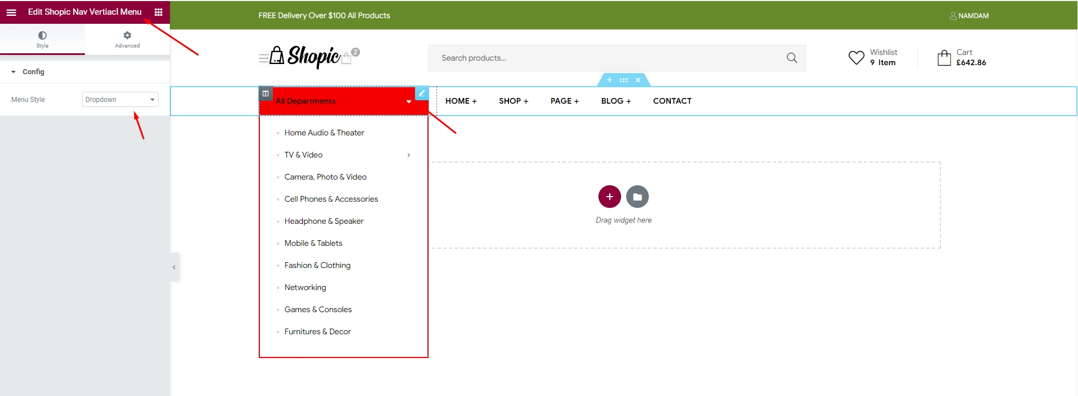1078x396 pixels.
Task: Expand the TV & Video submenu
Action: pos(409,155)
